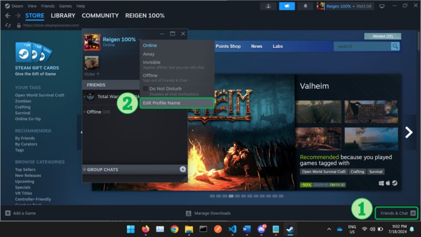Viewport: 421px width, 237px height.
Task: Choose Edit Profile Name
Action: pos(177,103)
